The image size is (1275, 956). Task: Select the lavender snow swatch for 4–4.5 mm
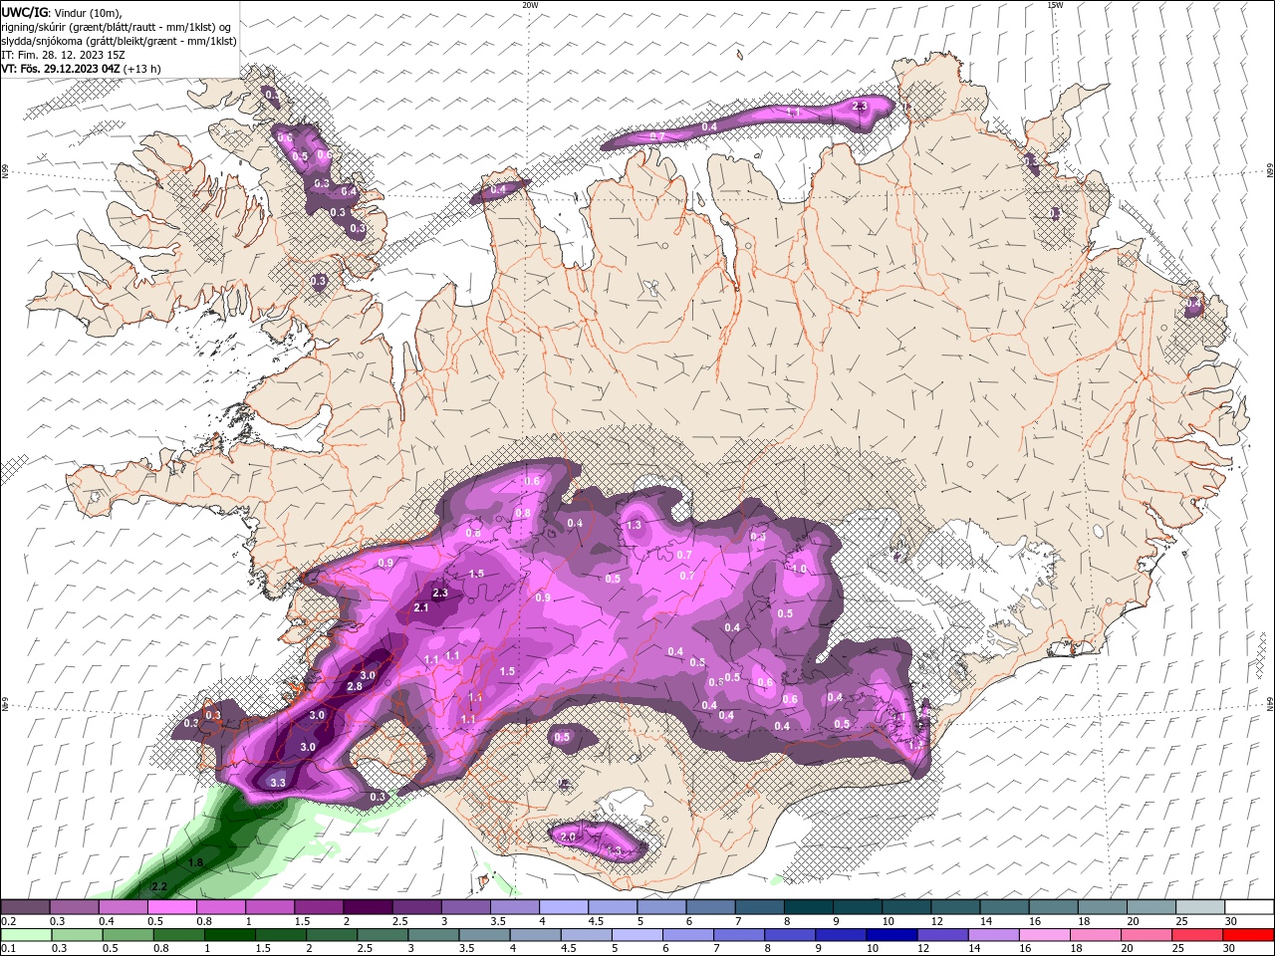pos(564,906)
